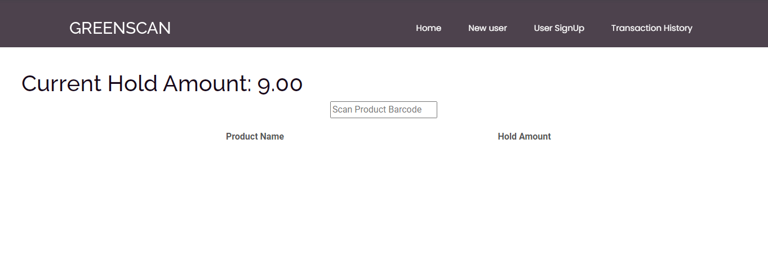This screenshot has height=260, width=768.
Task: Focus the Scan Product Barcode field
Action: click(x=384, y=110)
